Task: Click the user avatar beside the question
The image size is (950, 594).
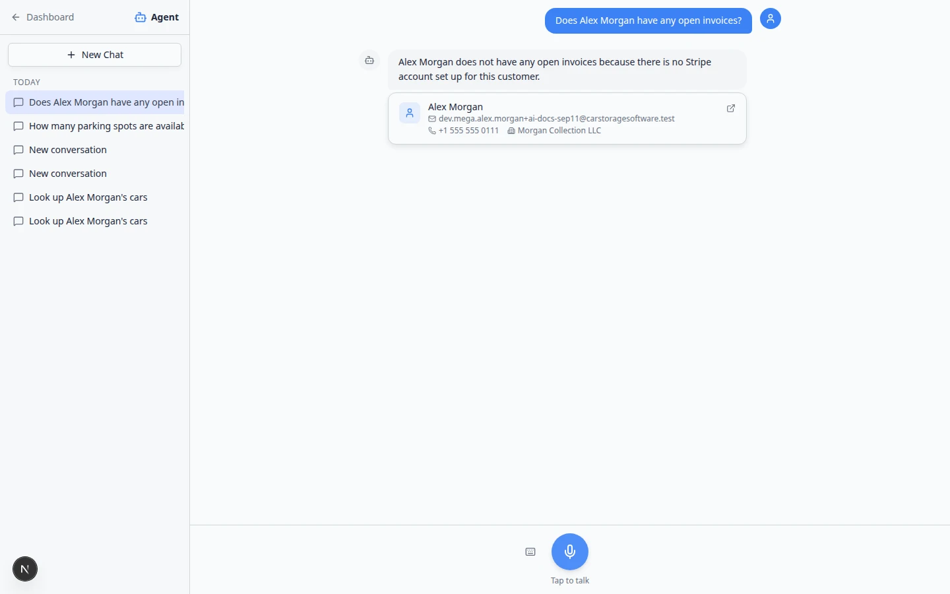Action: tap(771, 18)
